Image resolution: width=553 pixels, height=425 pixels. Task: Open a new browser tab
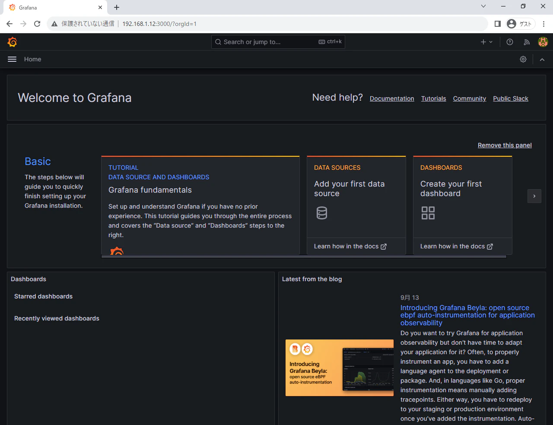click(117, 7)
